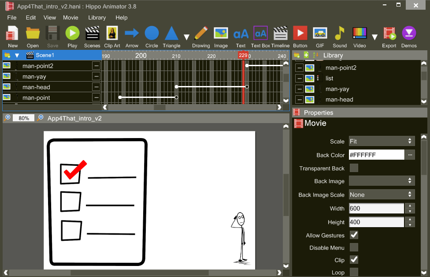
Task: Open the shapes overflow arrow after Triangle
Action: click(186, 37)
